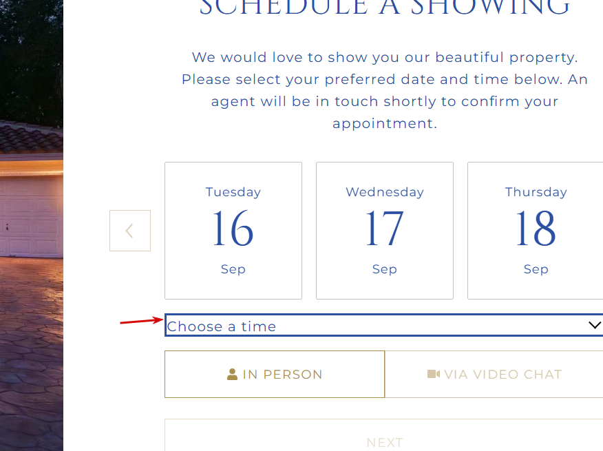Click the 'Sep' label under 18

(536, 269)
